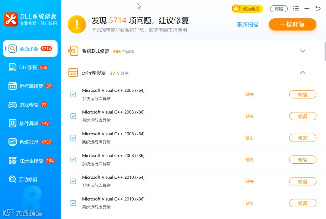Open the 软件异常 tab
This screenshot has height=219, width=326.
click(30, 123)
